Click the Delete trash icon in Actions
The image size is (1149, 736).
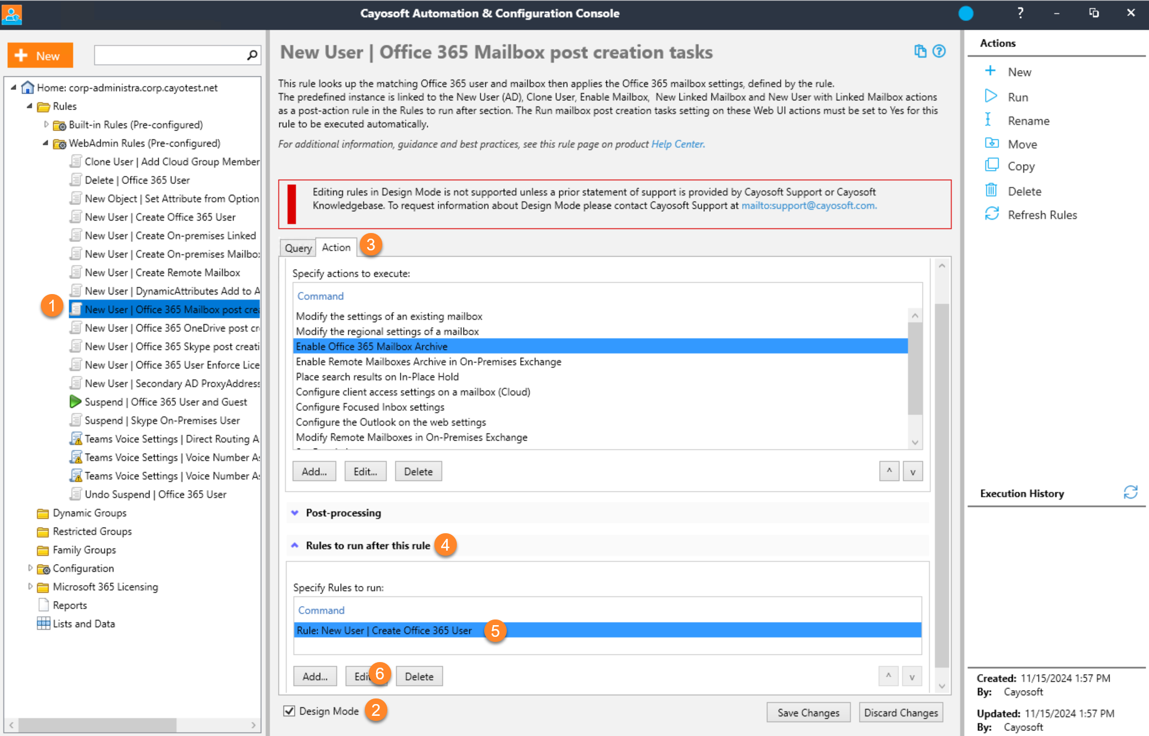[x=991, y=190]
